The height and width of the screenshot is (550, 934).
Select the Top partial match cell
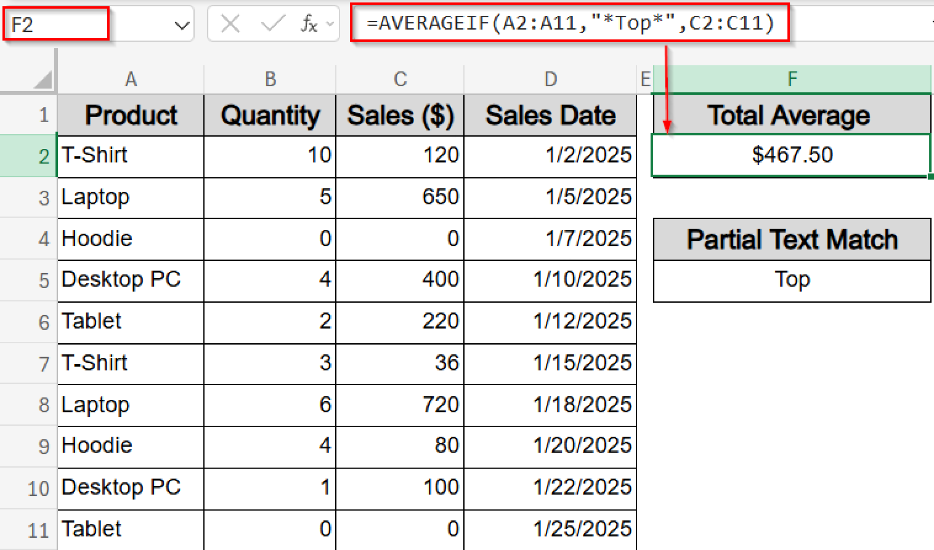pyautogui.click(x=792, y=280)
